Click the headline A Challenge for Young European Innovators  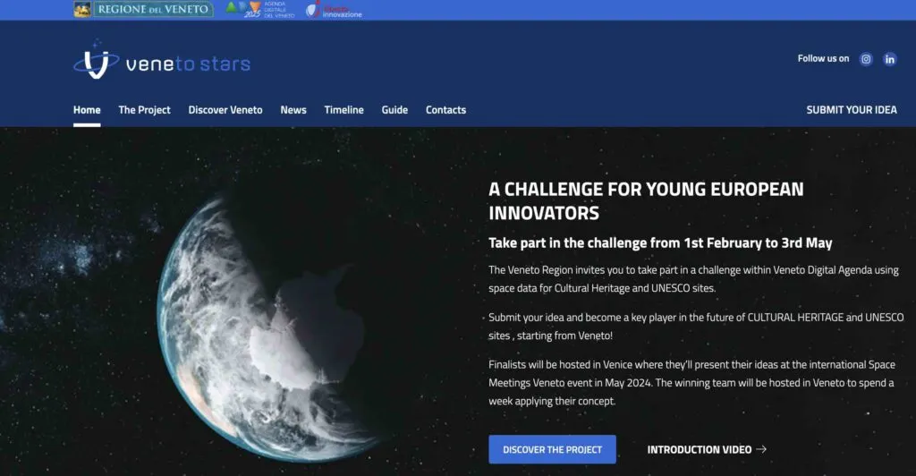[x=646, y=201]
